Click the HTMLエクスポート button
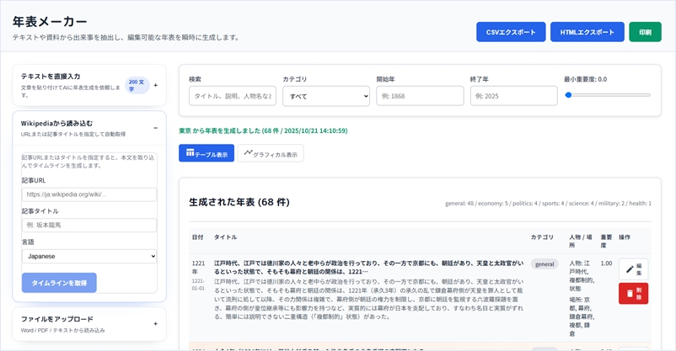676x351 pixels. pyautogui.click(x=587, y=32)
